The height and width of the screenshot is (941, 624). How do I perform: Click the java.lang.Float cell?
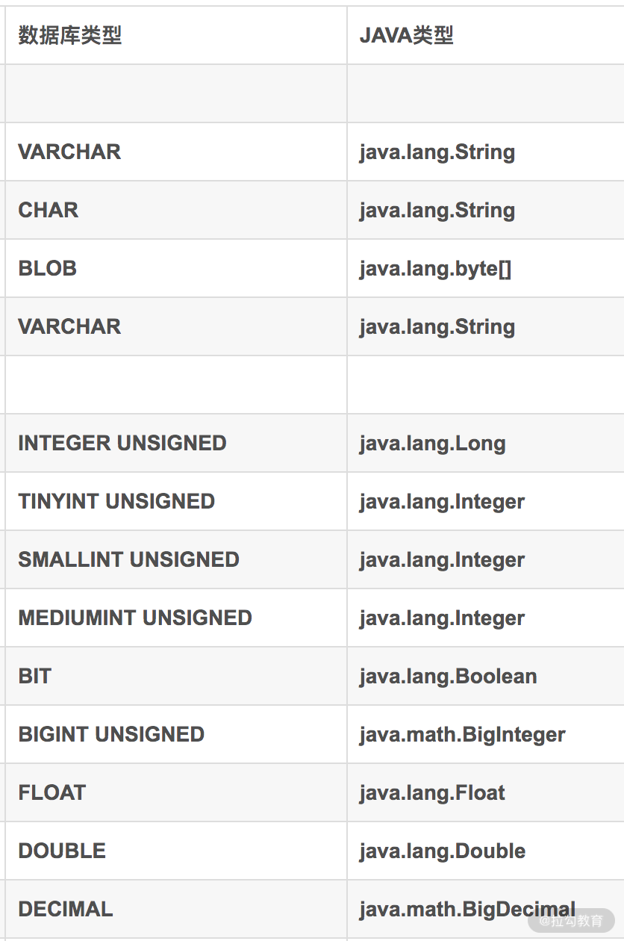(432, 792)
